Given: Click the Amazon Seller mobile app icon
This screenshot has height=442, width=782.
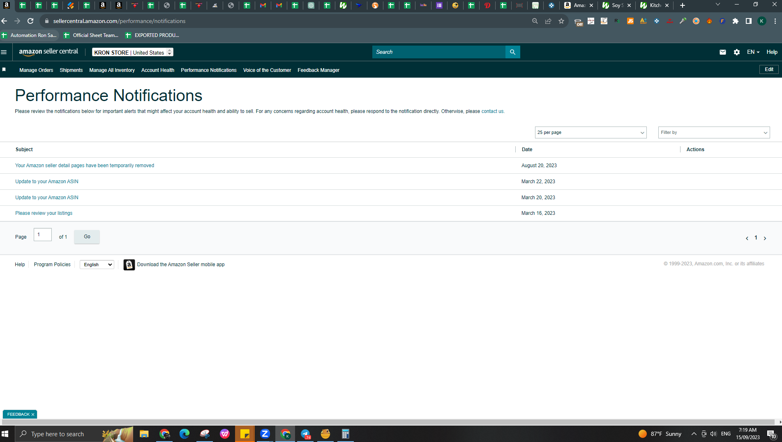Looking at the screenshot, I should 129,265.
